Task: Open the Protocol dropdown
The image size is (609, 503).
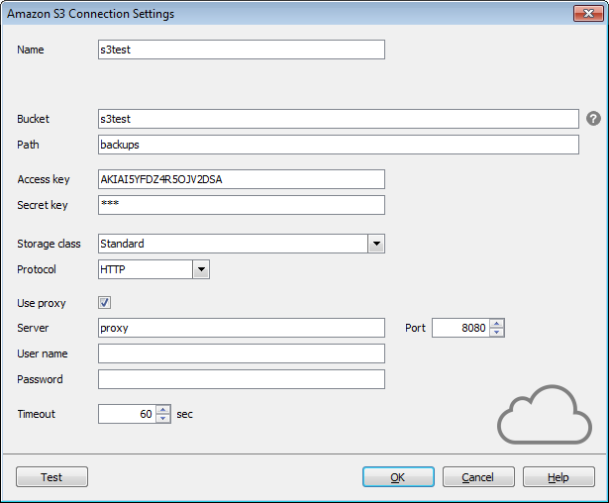Action: [201, 269]
